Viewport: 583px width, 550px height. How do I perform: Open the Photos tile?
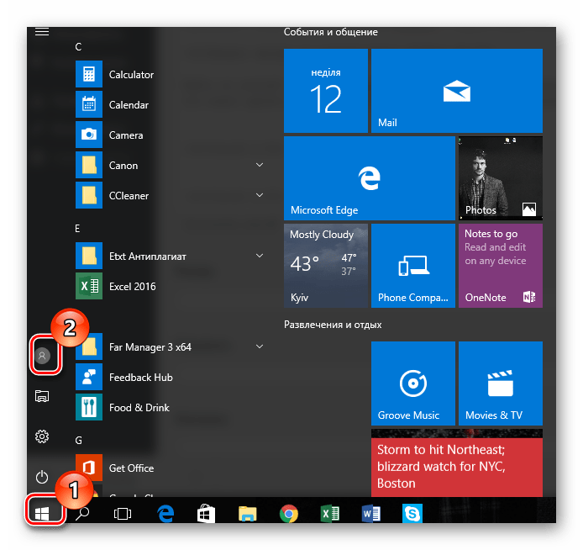point(501,178)
